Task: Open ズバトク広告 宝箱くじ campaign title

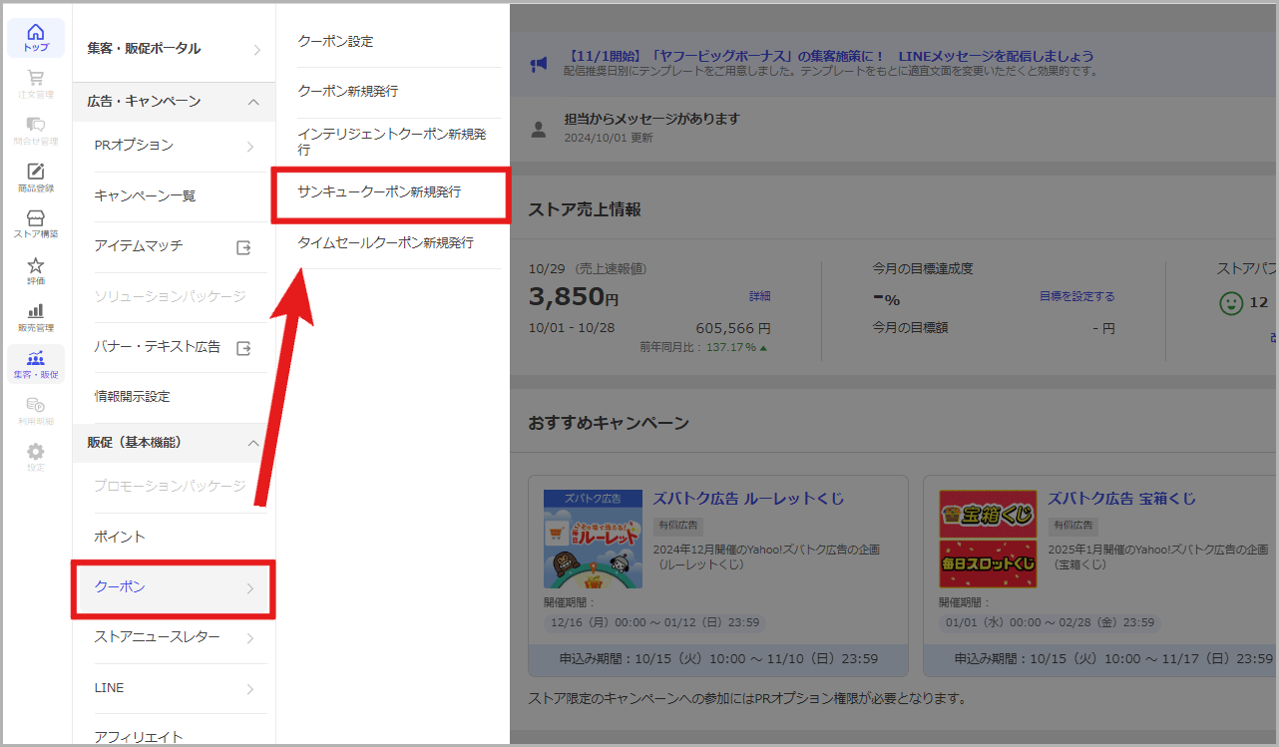Action: pyautogui.click(x=1121, y=499)
